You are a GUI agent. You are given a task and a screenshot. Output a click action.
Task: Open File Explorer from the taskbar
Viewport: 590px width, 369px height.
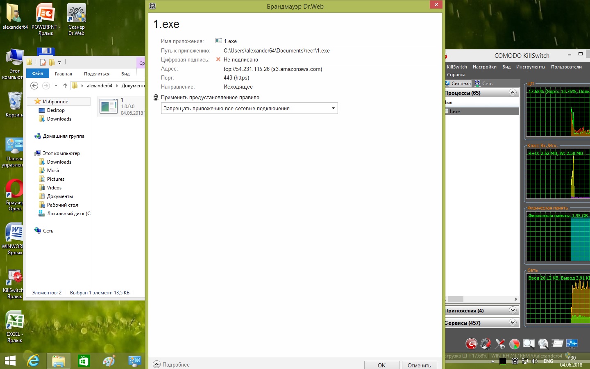[x=59, y=361]
